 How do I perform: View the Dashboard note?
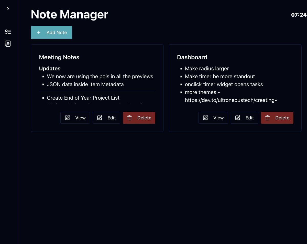coord(213,118)
